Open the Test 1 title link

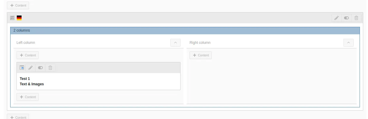[x=25, y=79]
